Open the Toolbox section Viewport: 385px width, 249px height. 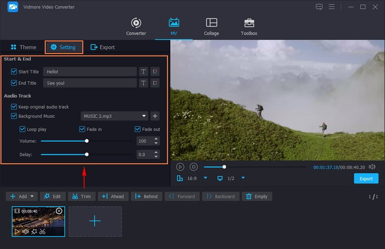coord(249,26)
